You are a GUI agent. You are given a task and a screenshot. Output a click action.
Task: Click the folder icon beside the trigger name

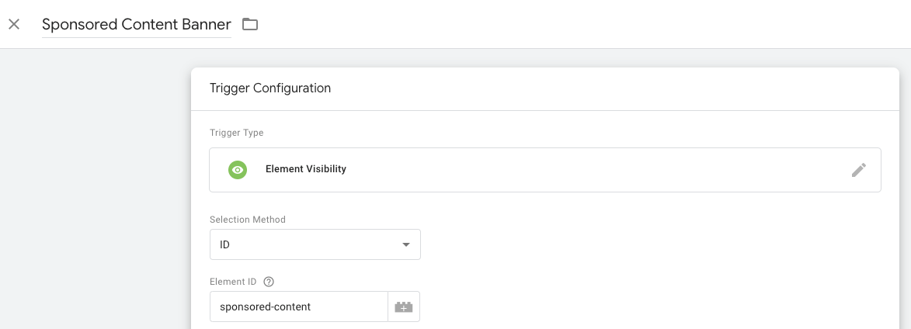click(x=250, y=24)
